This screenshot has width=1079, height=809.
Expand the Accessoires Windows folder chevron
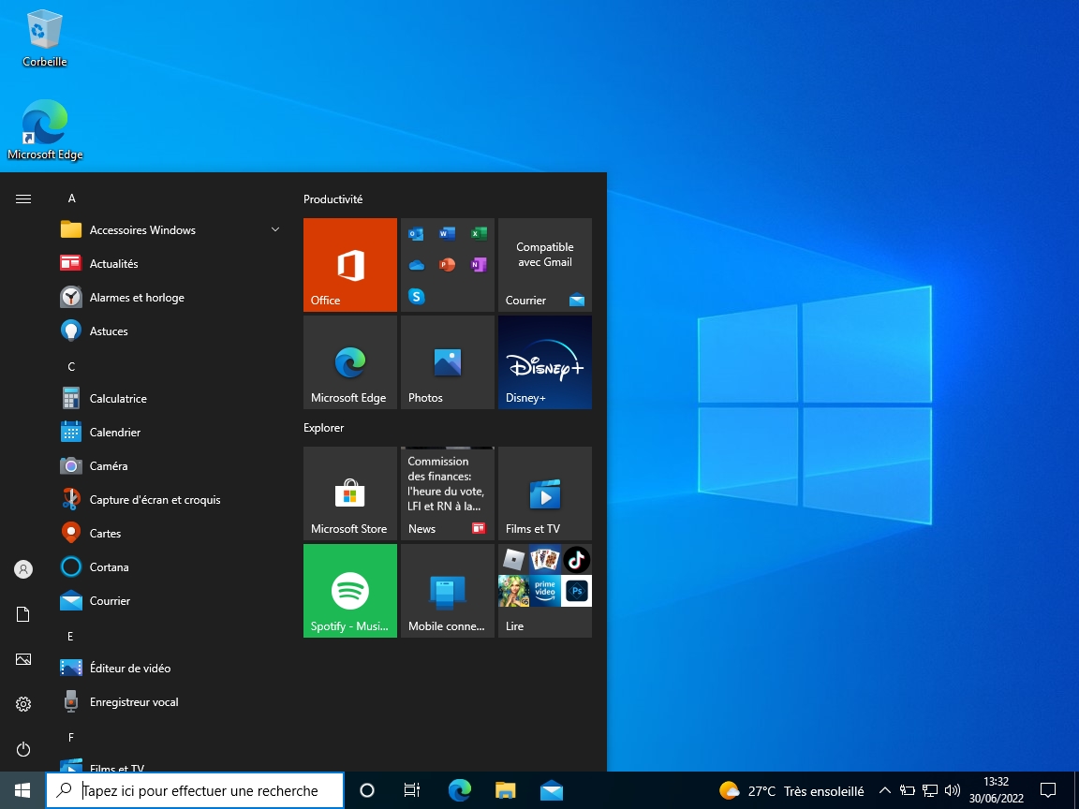(275, 229)
